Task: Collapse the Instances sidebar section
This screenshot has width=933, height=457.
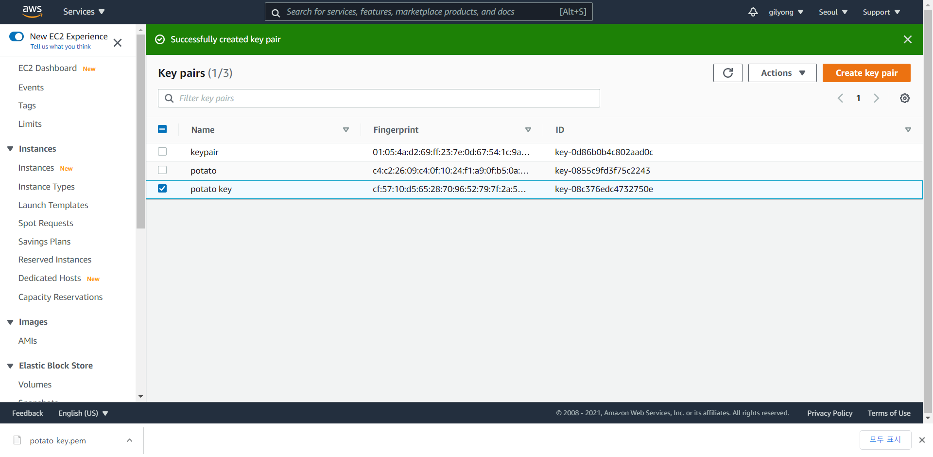Action: point(10,149)
